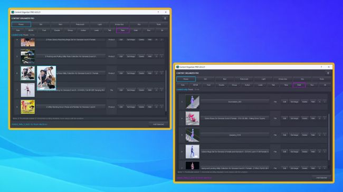
Task: Open the menu icon in left window header
Action: [165, 18]
